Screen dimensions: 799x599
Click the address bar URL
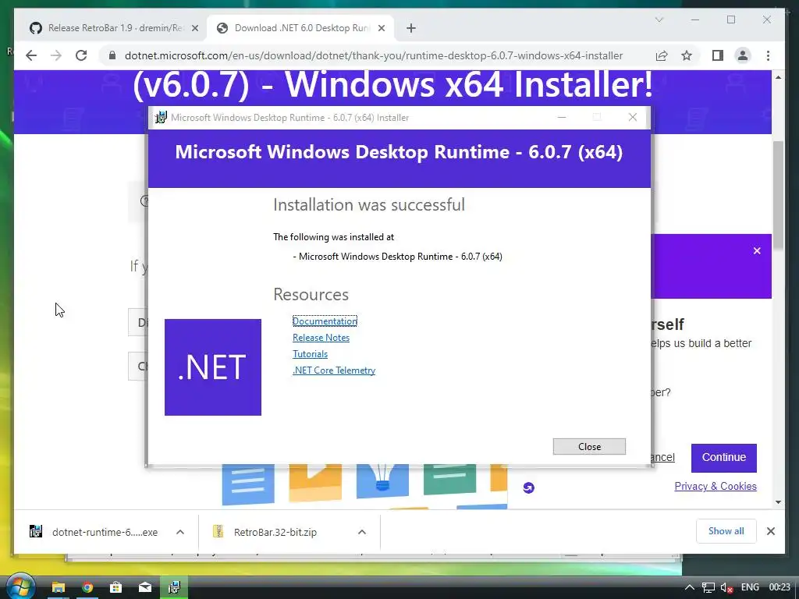coord(374,55)
